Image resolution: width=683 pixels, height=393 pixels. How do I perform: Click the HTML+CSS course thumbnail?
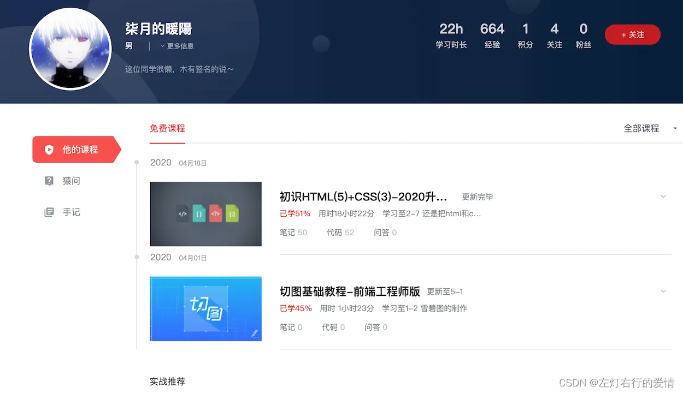tap(206, 214)
